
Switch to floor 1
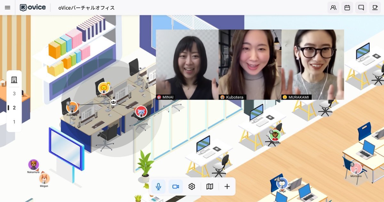(14, 122)
